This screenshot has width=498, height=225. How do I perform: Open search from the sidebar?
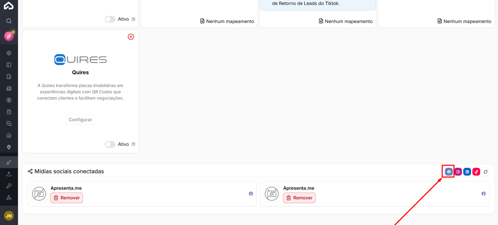9,21
